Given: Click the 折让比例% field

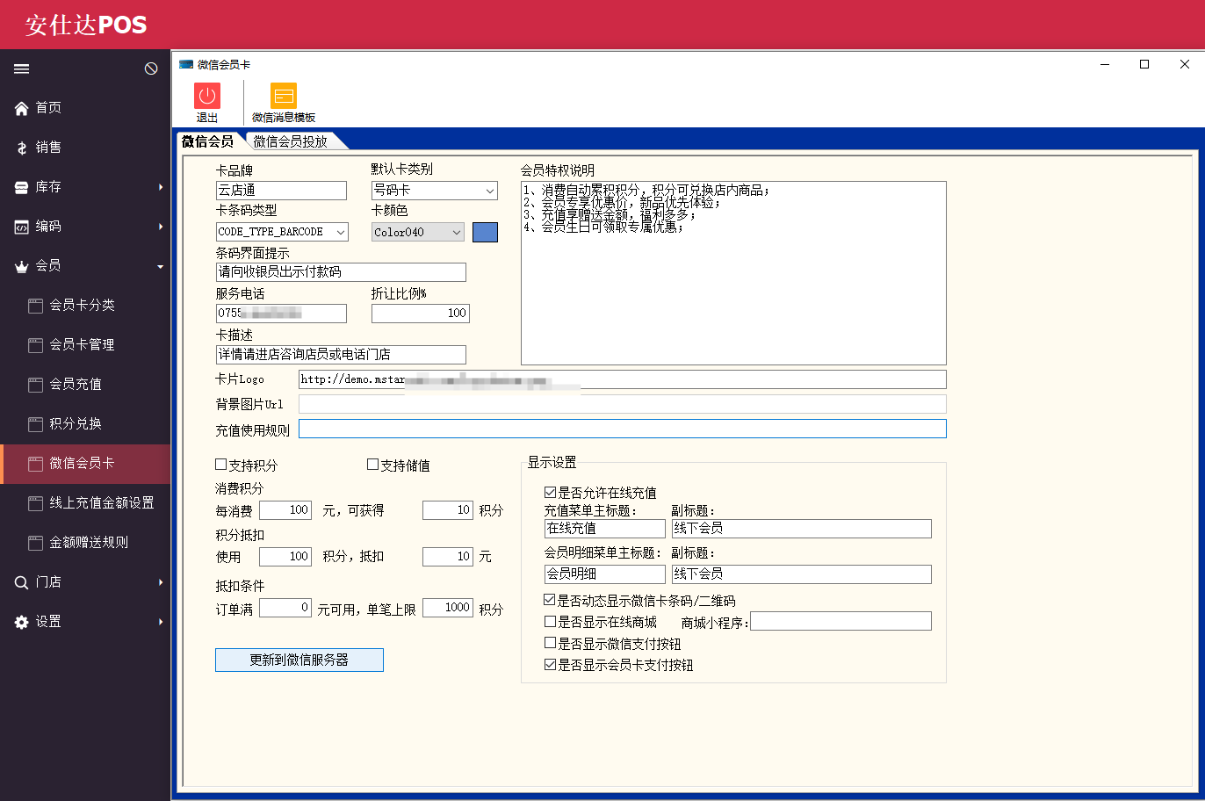Looking at the screenshot, I should coord(421,314).
